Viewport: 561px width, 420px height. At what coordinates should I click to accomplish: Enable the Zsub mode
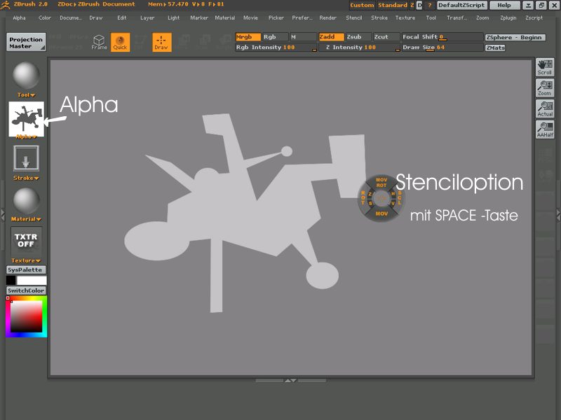(356, 37)
